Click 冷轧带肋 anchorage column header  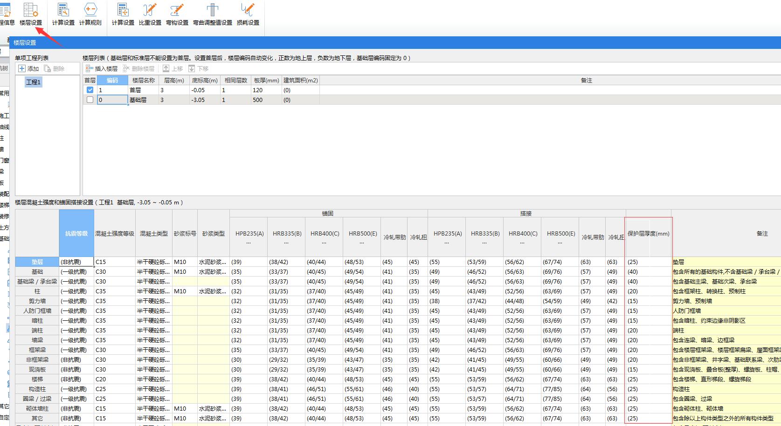(x=394, y=237)
